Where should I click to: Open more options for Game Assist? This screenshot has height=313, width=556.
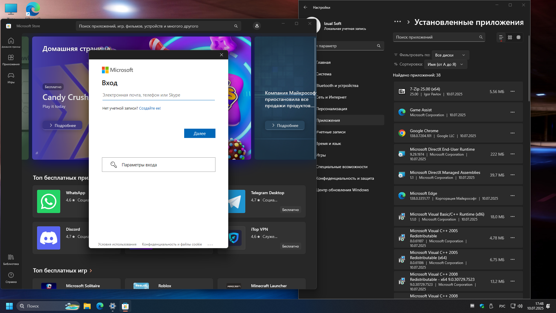pyautogui.click(x=513, y=112)
